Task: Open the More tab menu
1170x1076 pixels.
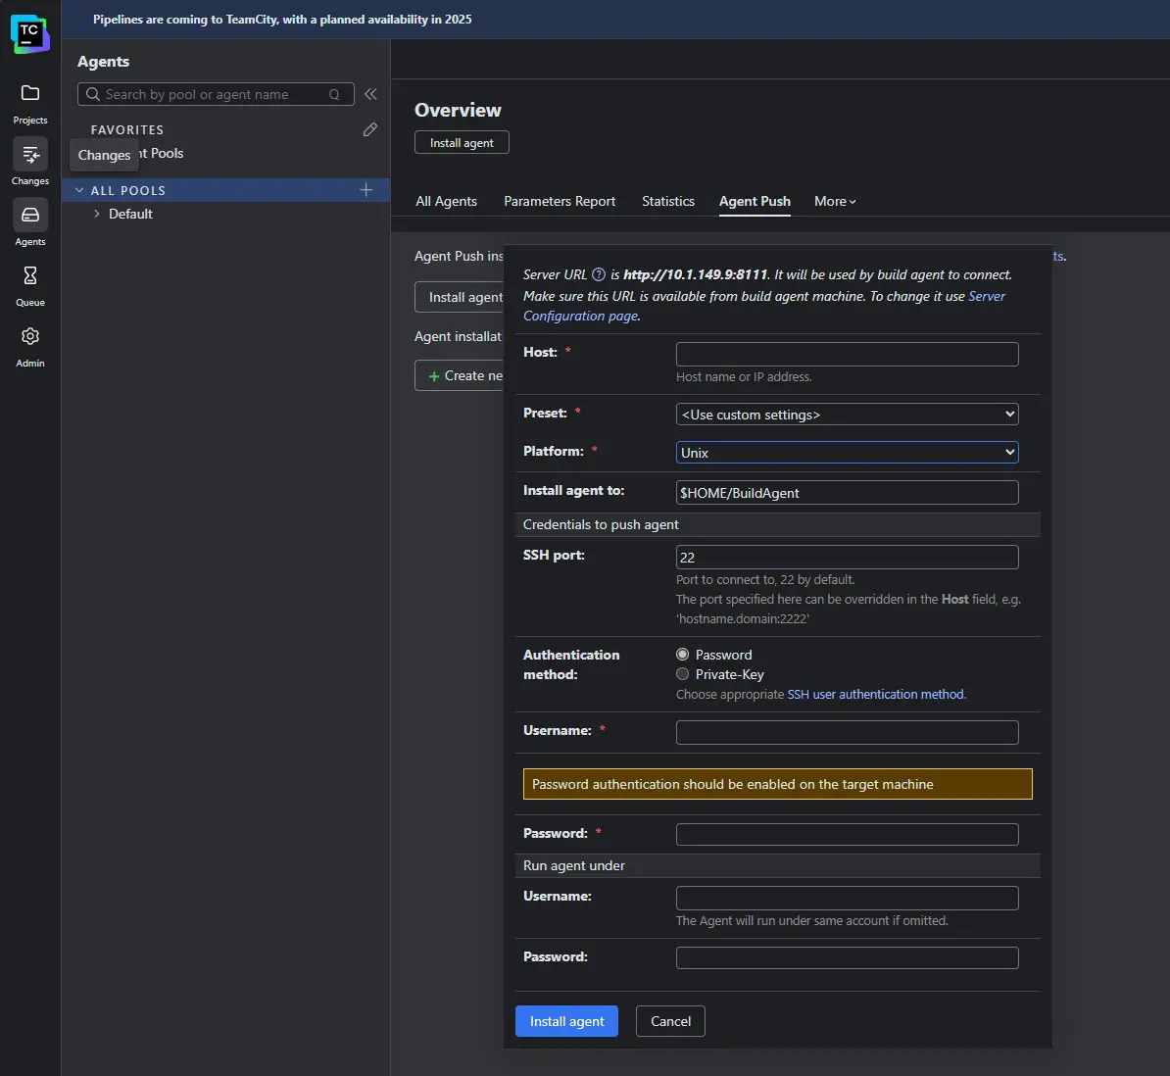Action: (835, 201)
